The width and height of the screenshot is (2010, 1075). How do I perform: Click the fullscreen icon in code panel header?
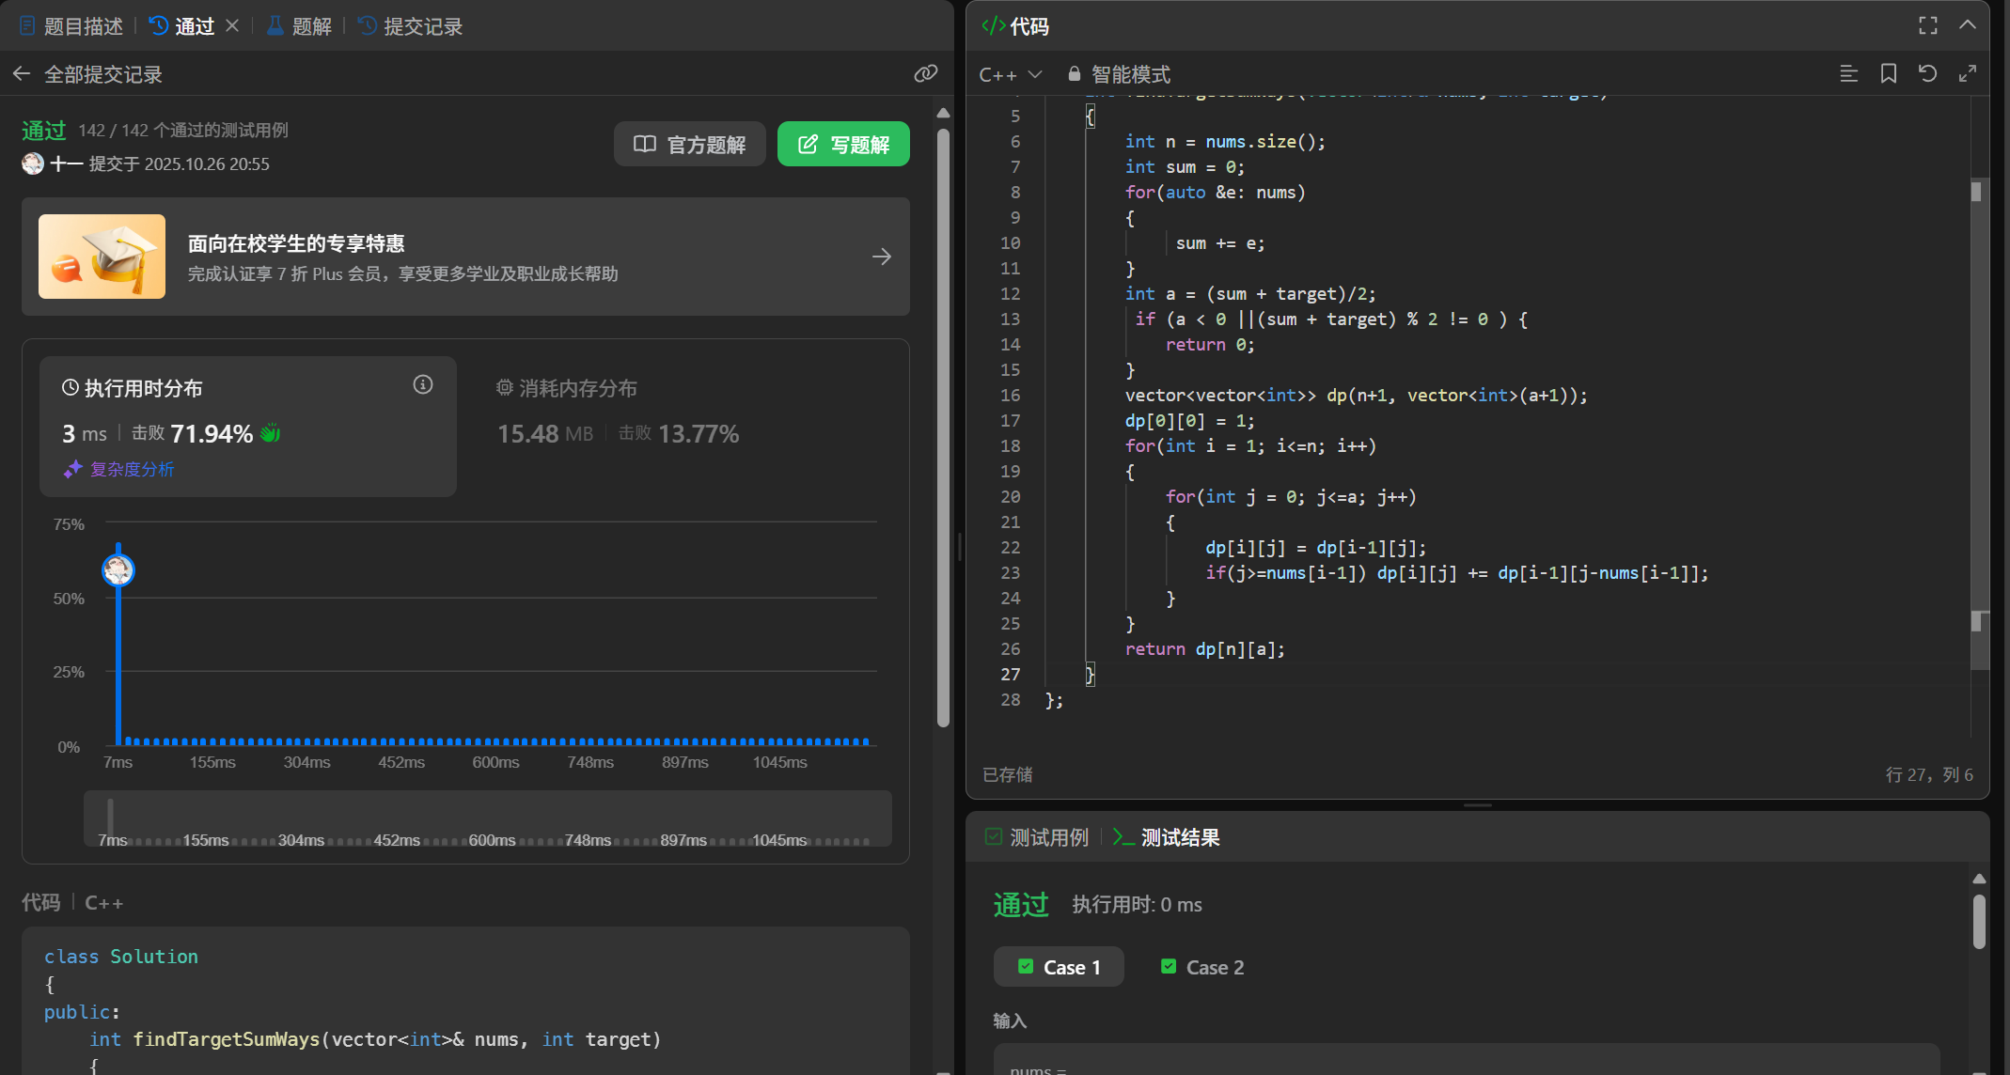coord(1927,25)
